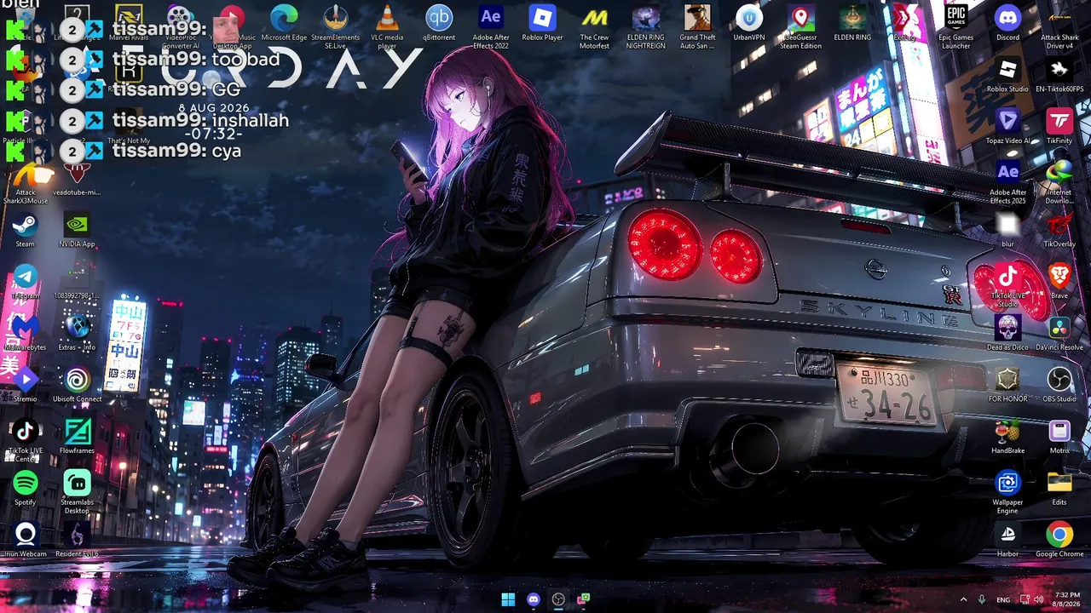
Task: Launch Roblox Player from desktop
Action: pos(542,24)
